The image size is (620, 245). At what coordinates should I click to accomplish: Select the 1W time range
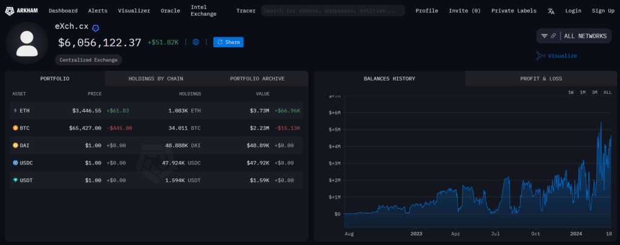570,93
